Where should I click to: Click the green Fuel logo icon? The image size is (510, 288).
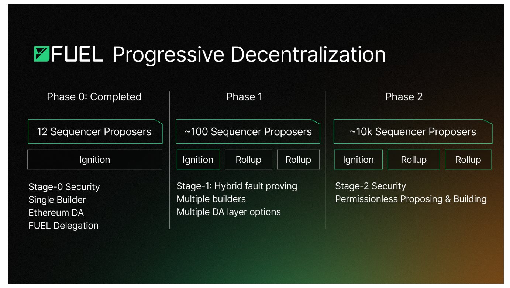(x=41, y=54)
